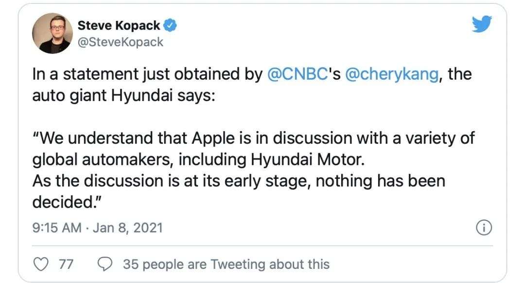Click the Steve Kopack display name
525x283 pixels.
pos(120,25)
